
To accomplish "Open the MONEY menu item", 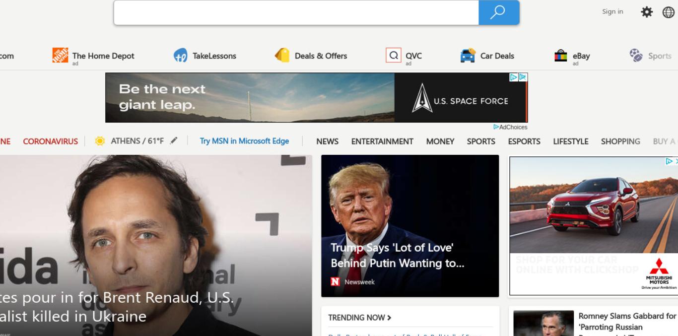I will (x=440, y=141).
